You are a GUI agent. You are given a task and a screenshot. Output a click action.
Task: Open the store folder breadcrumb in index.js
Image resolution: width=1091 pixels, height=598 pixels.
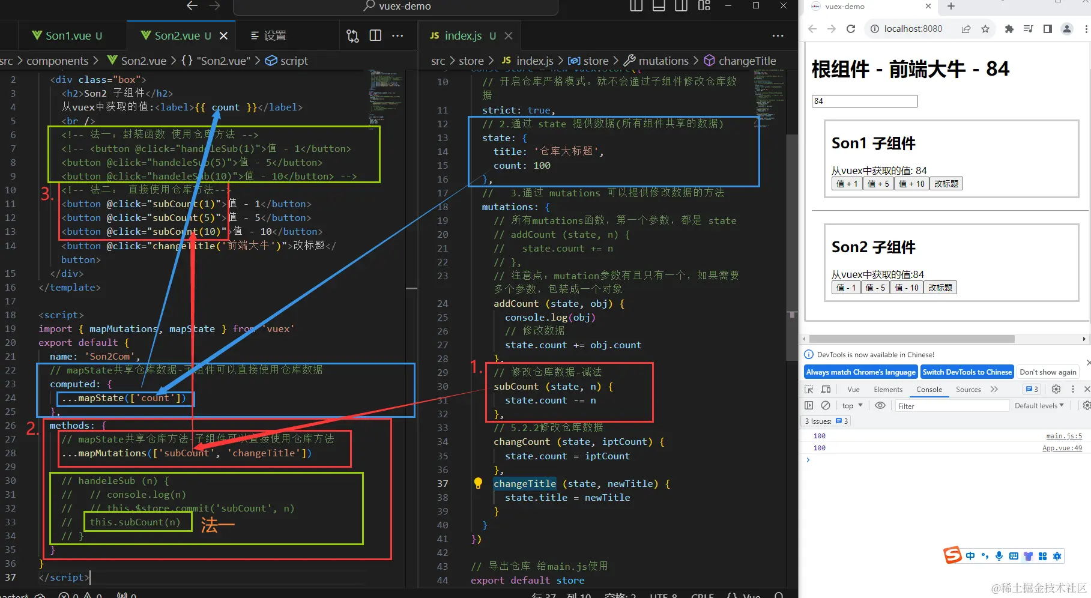coord(471,61)
